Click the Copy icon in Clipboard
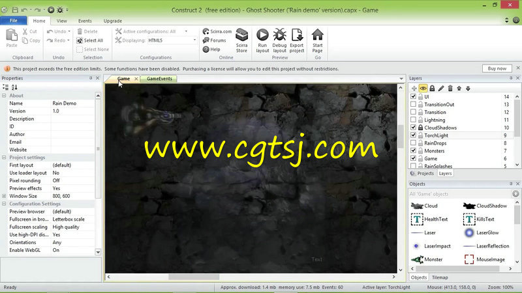 coord(25,40)
